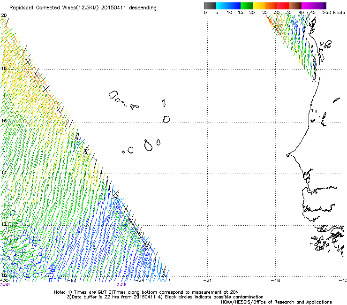This screenshot has width=347, height=305.
Task: Click the largest northwestern Cape Verde island outline
Action: (x=113, y=95)
